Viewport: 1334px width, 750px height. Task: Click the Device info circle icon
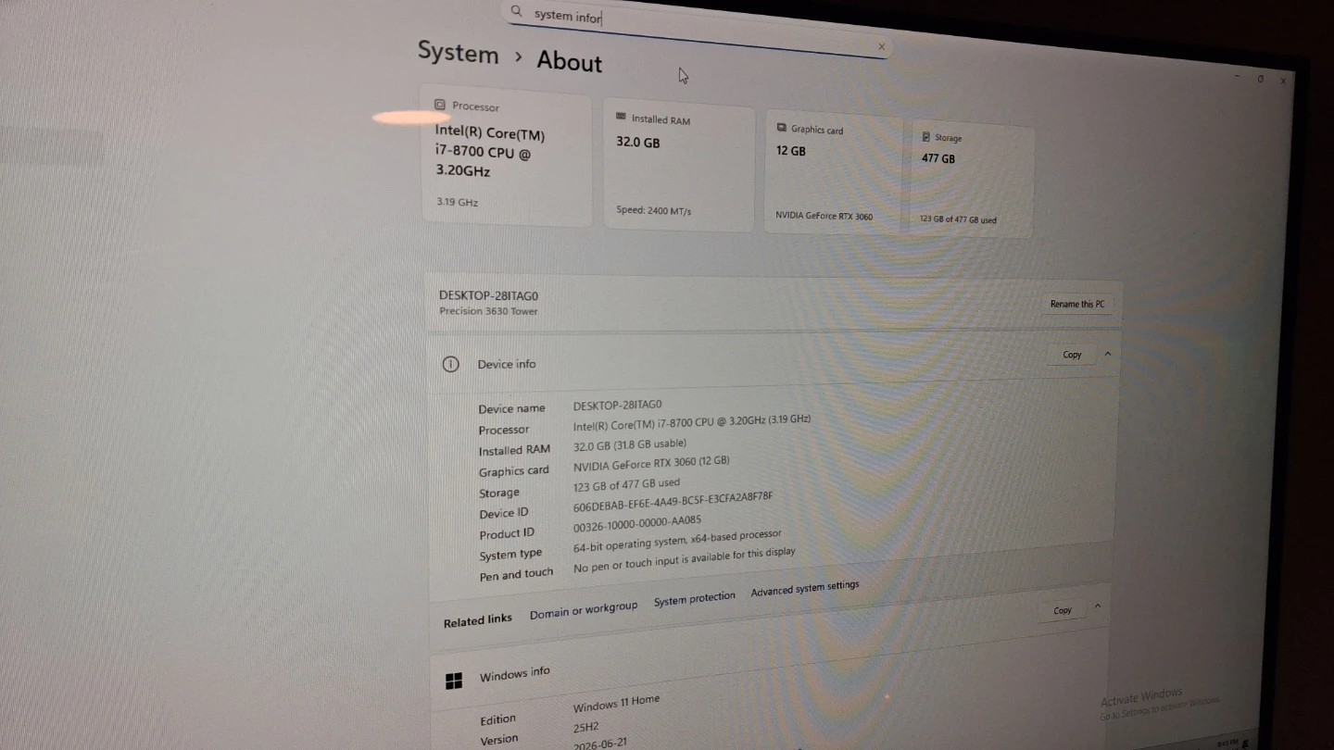point(450,364)
